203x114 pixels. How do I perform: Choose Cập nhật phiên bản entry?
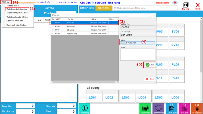15,21
